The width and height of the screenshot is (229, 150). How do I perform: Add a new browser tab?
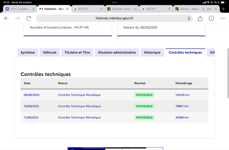coord(224,9)
